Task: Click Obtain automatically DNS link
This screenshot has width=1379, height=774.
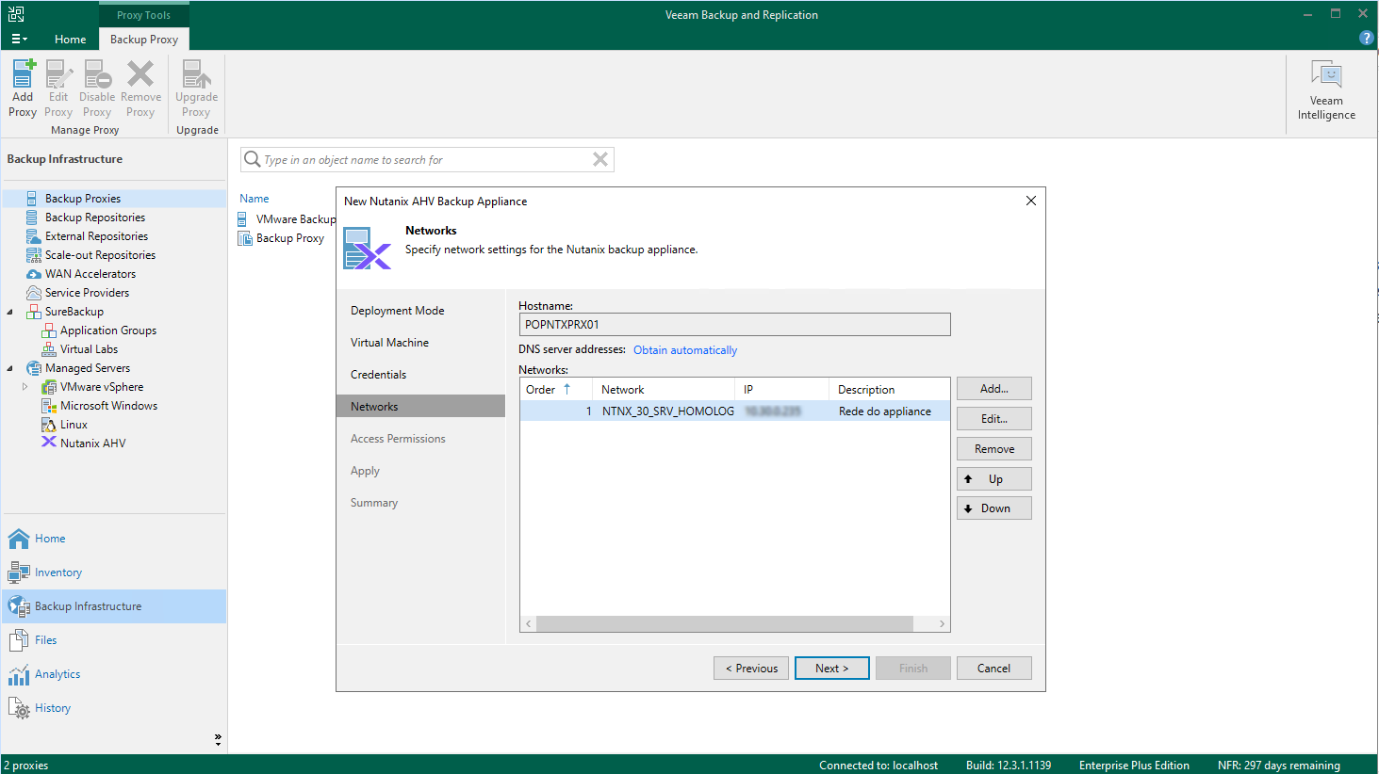Action: tap(685, 350)
